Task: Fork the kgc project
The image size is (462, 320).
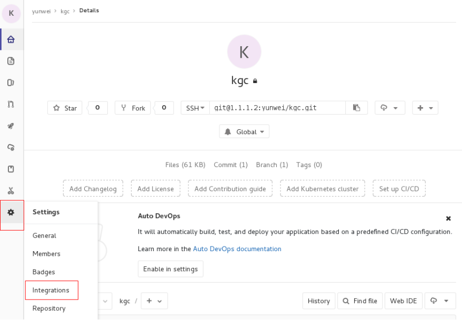Action: pos(132,108)
